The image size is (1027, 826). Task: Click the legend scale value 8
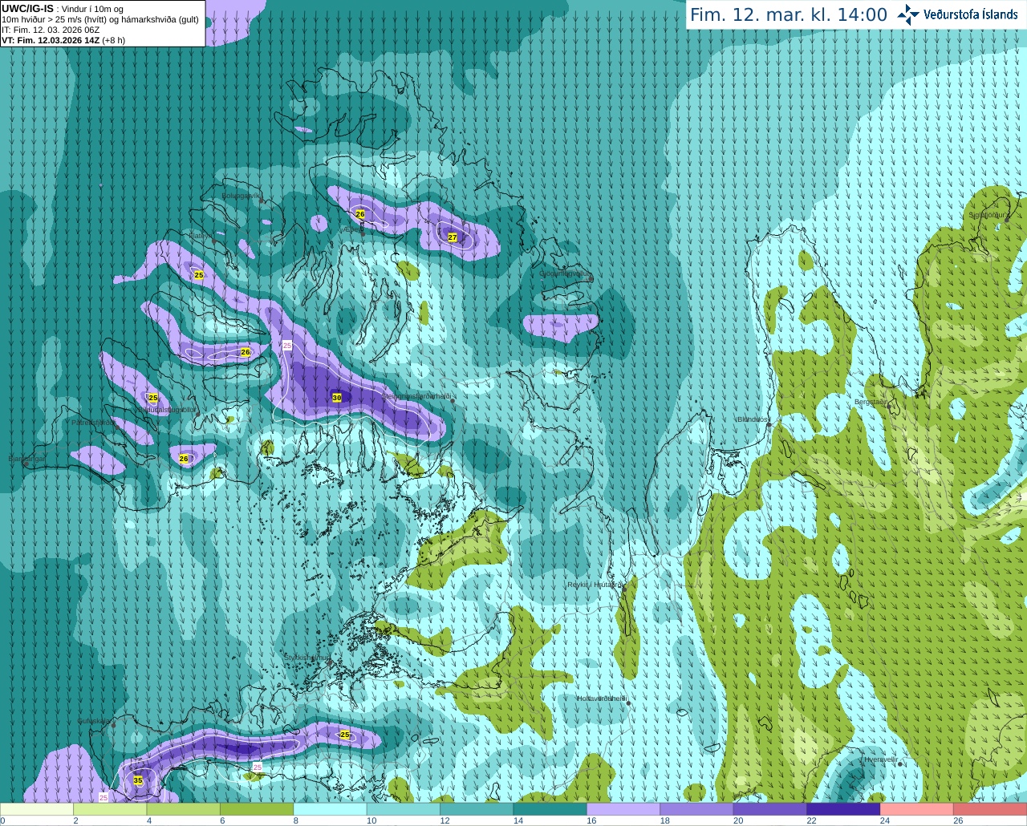coord(295,820)
